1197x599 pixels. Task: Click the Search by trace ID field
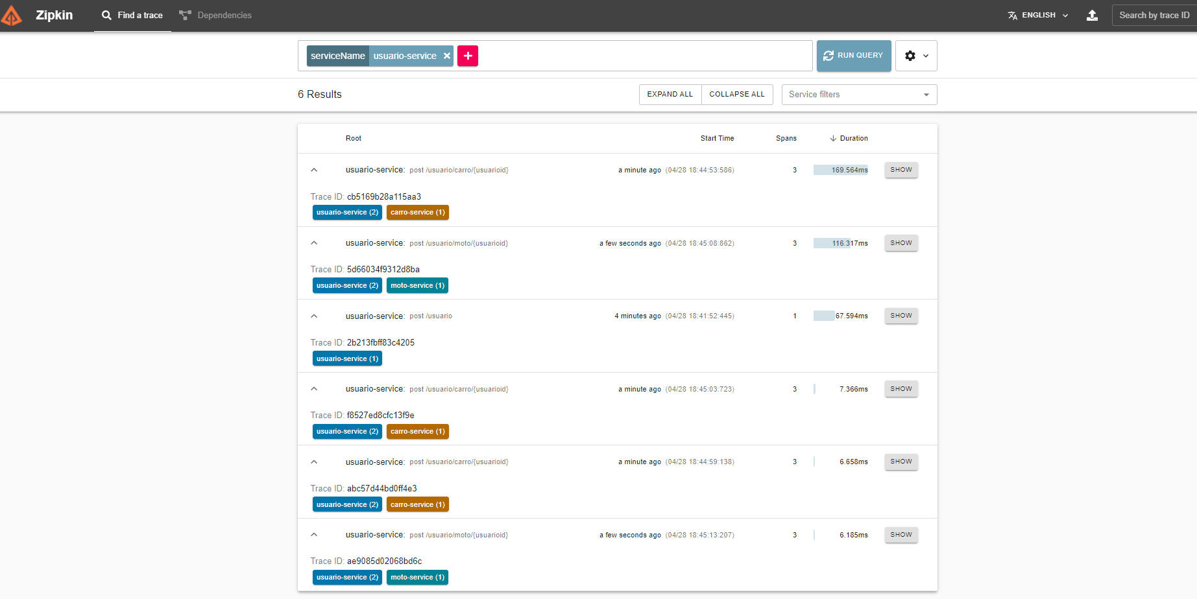coord(1154,15)
